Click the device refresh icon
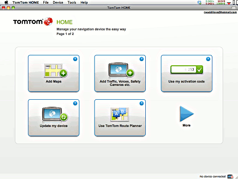 click(x=55, y=114)
